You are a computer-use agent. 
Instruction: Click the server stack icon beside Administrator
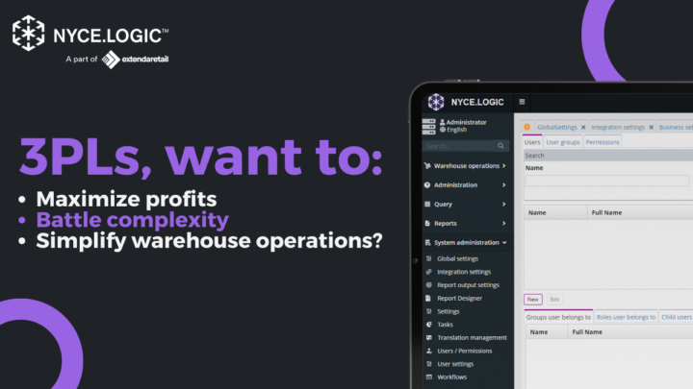point(428,126)
